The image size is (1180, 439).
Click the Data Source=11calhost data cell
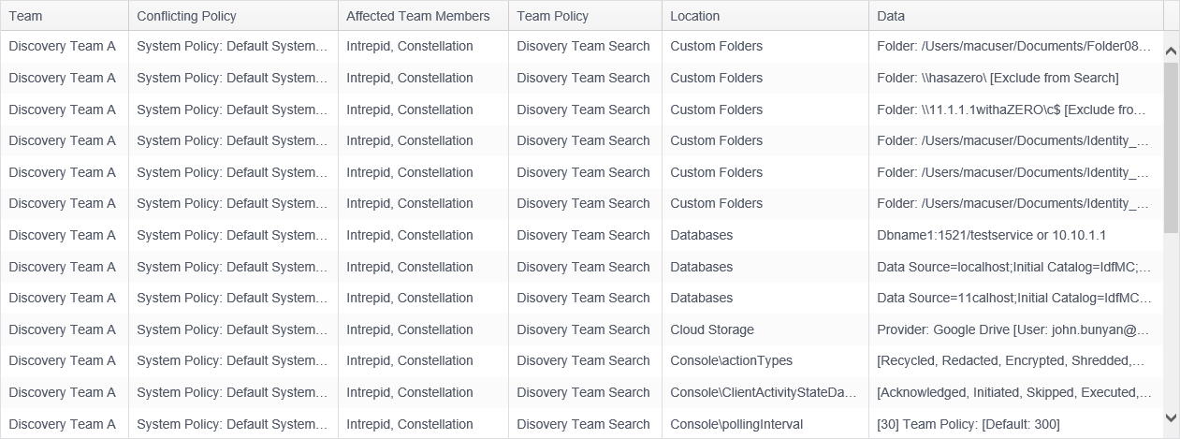click(x=1013, y=298)
